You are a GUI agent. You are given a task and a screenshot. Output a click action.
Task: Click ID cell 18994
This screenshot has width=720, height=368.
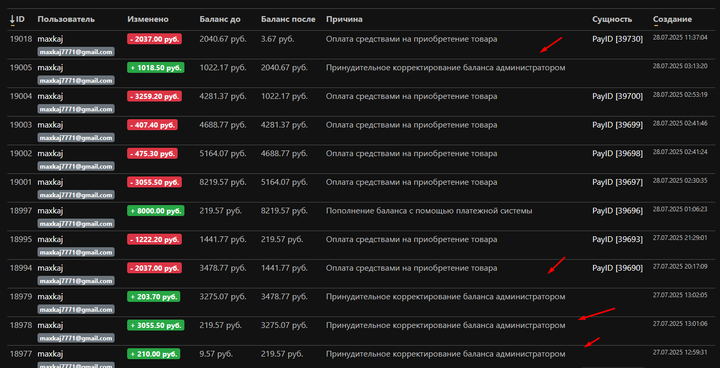21,268
